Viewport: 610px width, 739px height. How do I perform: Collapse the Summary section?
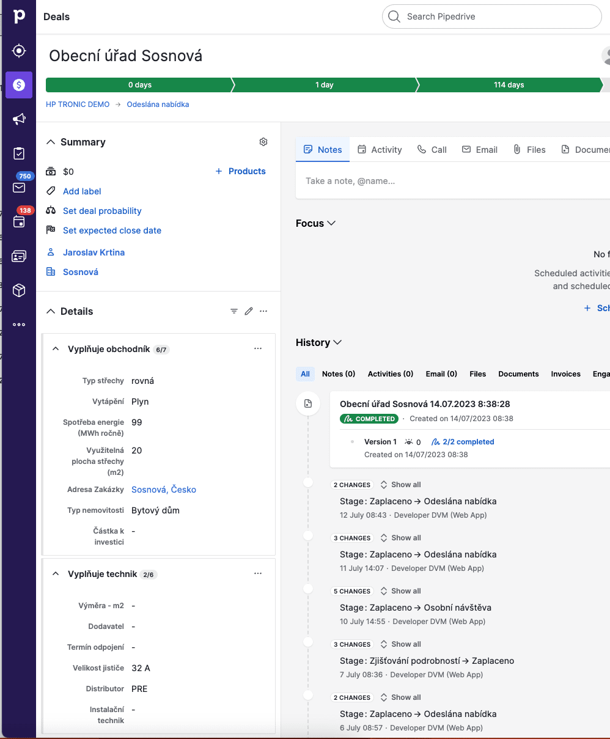coord(51,142)
